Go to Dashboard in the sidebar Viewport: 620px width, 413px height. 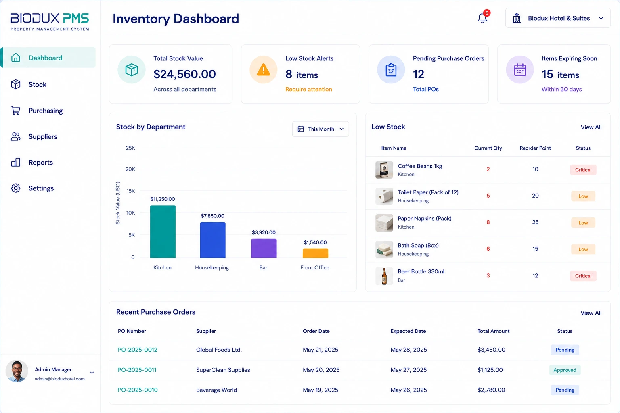click(x=48, y=58)
